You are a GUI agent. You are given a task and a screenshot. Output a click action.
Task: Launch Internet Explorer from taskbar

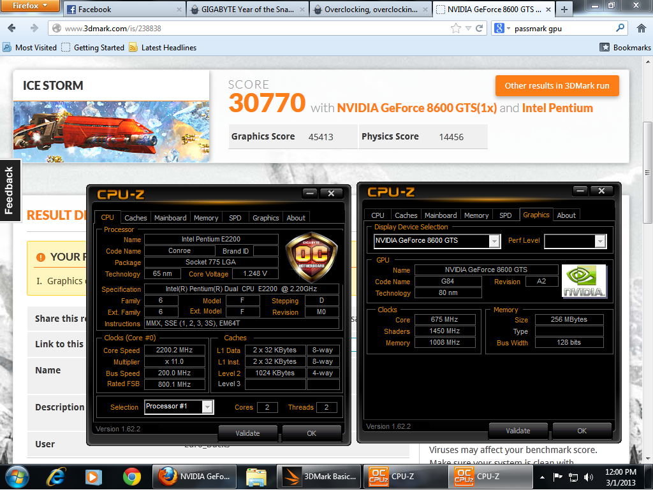point(56,477)
